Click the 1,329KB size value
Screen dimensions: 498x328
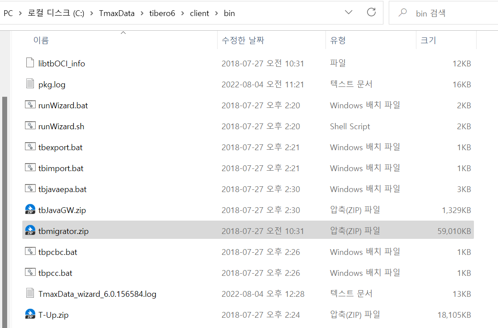pos(457,210)
